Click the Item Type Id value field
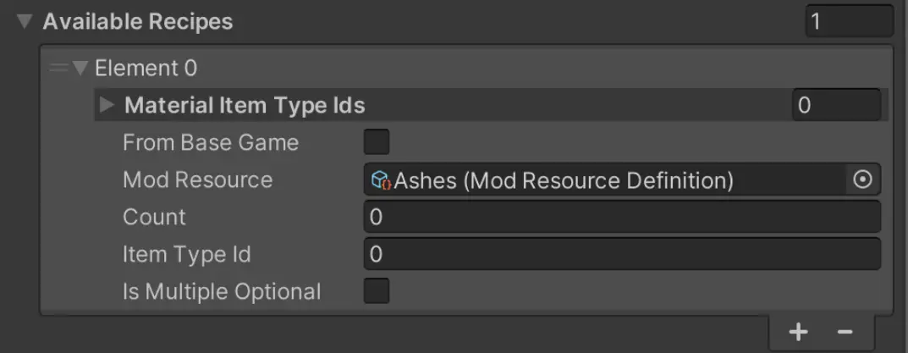908x353 pixels. 623,254
